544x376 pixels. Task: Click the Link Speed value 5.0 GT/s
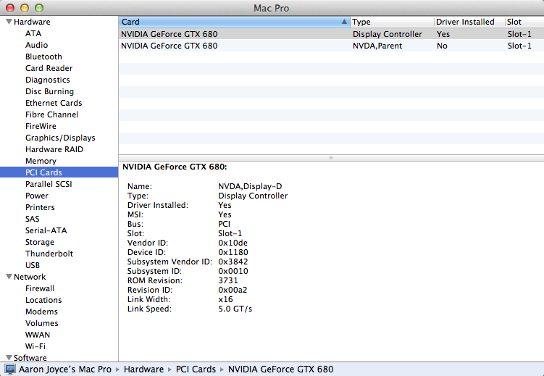click(x=235, y=309)
